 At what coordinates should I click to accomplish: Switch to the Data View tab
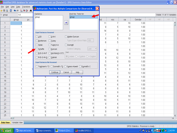[x=6, y=123]
